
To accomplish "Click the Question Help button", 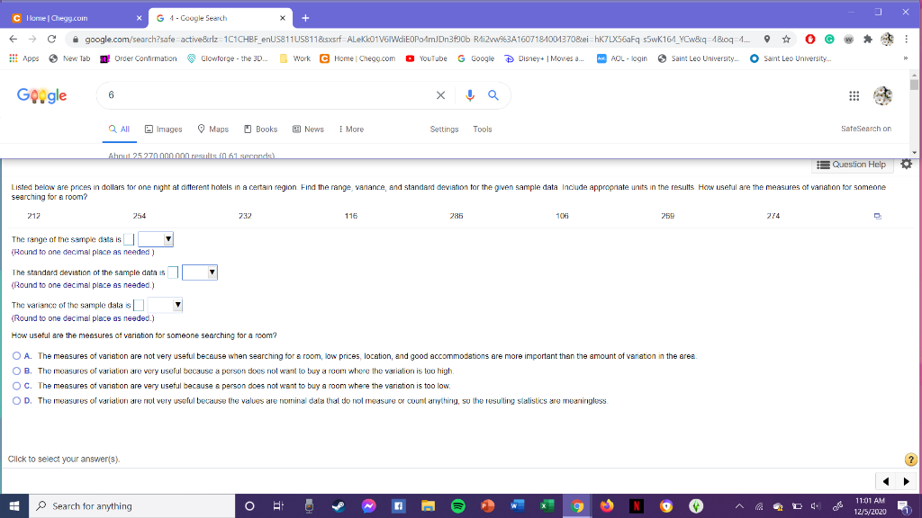I will coord(852,165).
